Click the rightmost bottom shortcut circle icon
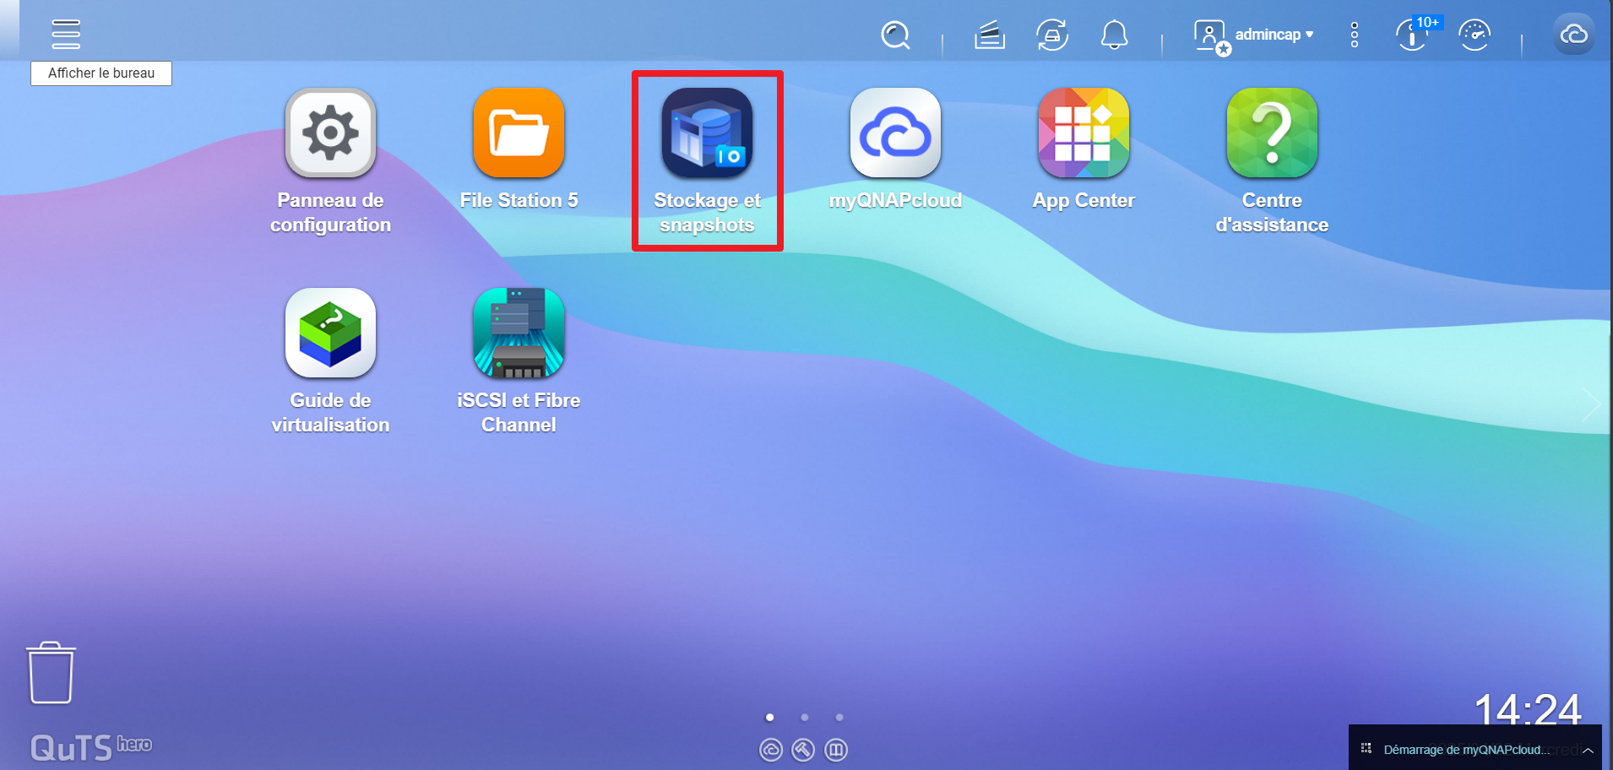 pos(836,750)
